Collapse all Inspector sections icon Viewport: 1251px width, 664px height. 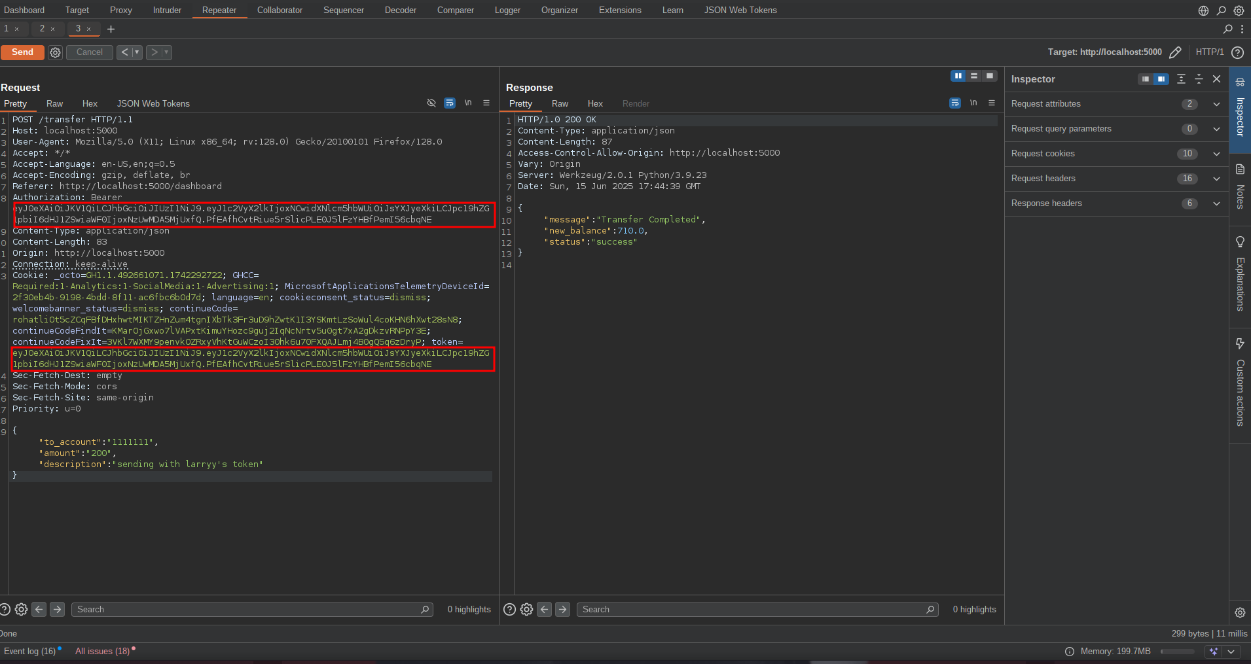[x=1199, y=79]
